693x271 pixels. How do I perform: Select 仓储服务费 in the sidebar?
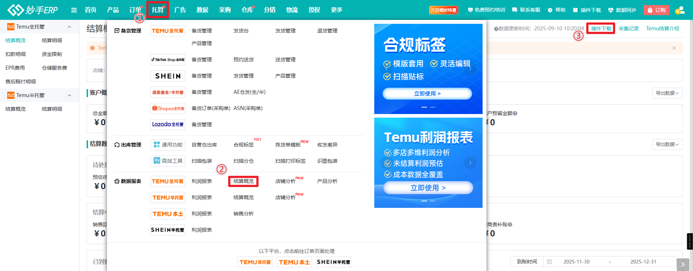tap(55, 68)
